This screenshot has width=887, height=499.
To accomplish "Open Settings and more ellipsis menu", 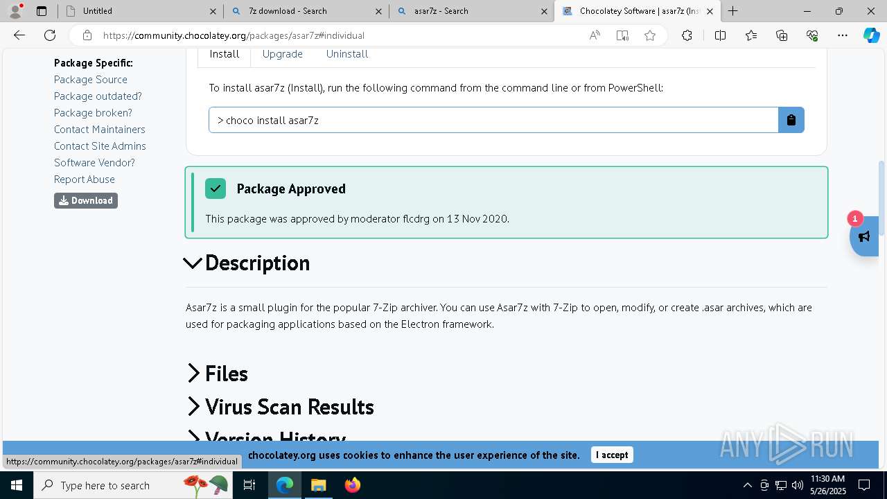I will 843,35.
